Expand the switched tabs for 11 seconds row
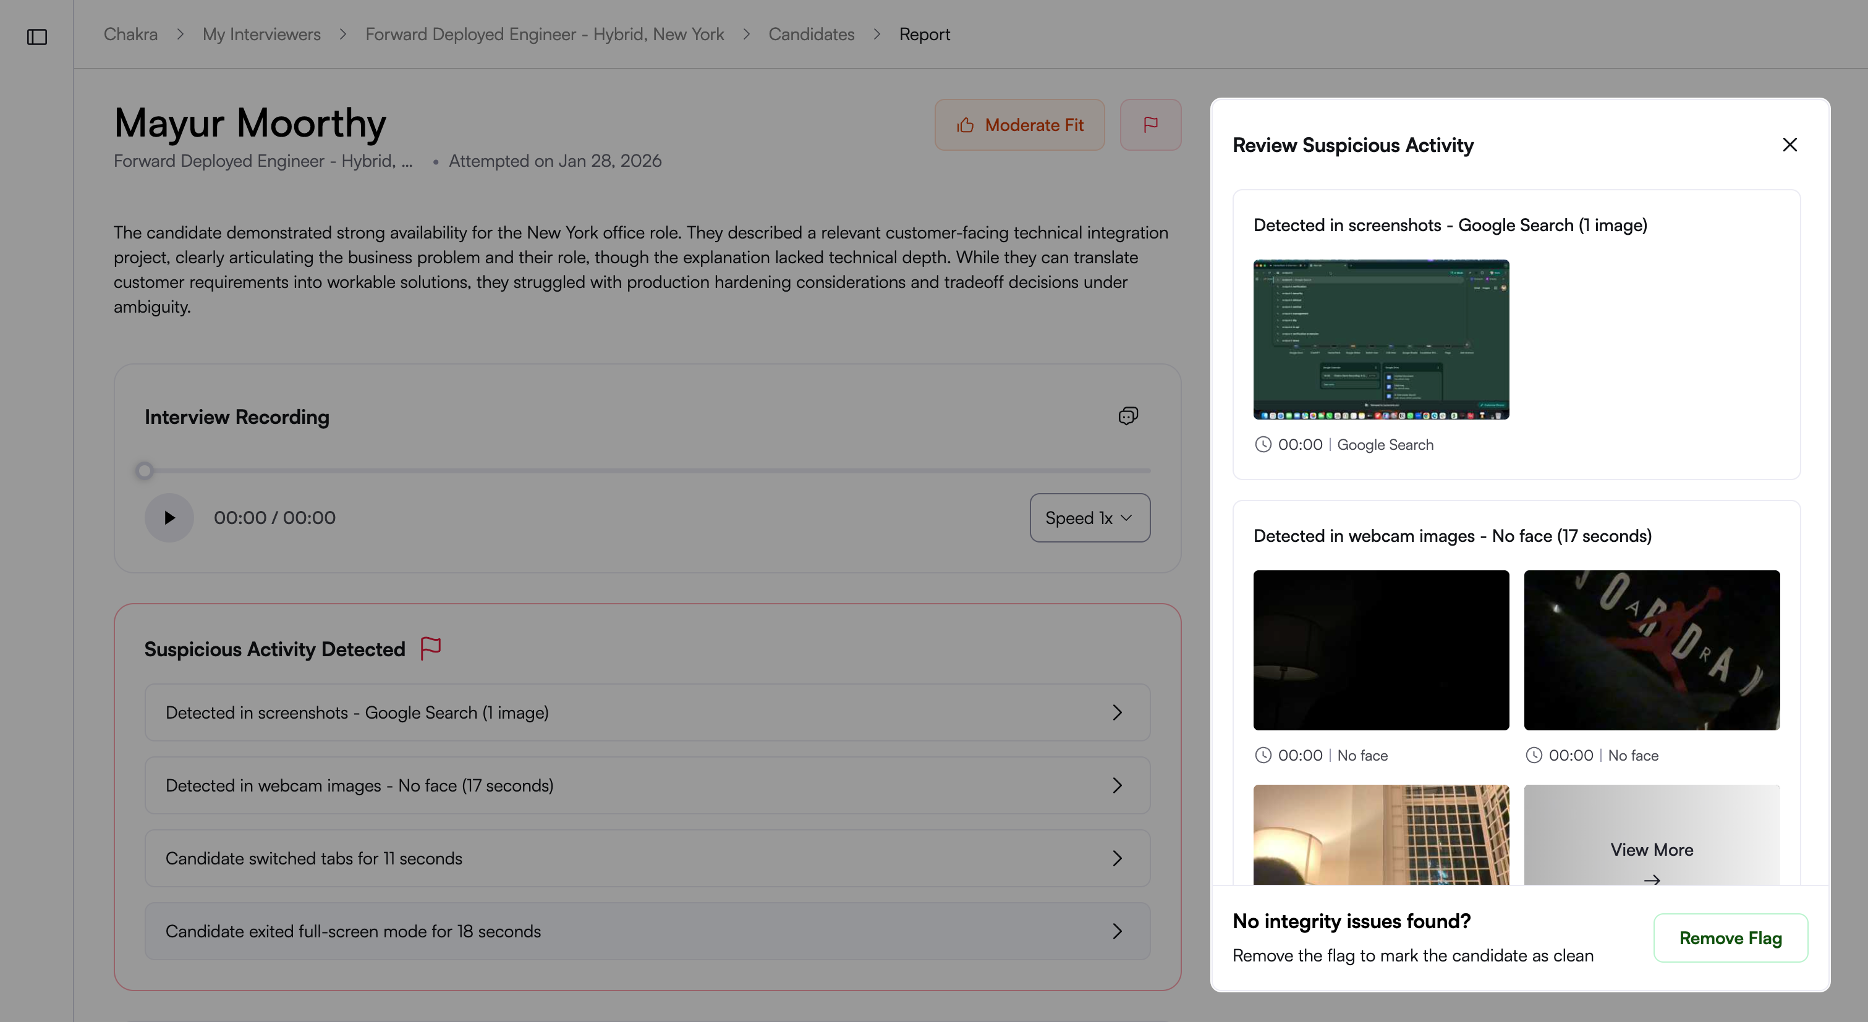The height and width of the screenshot is (1022, 1868). (647, 858)
